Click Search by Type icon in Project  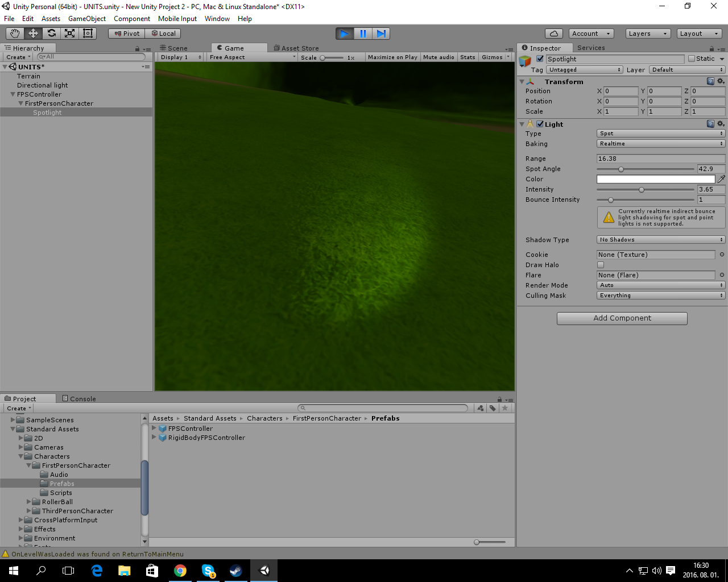click(x=481, y=408)
